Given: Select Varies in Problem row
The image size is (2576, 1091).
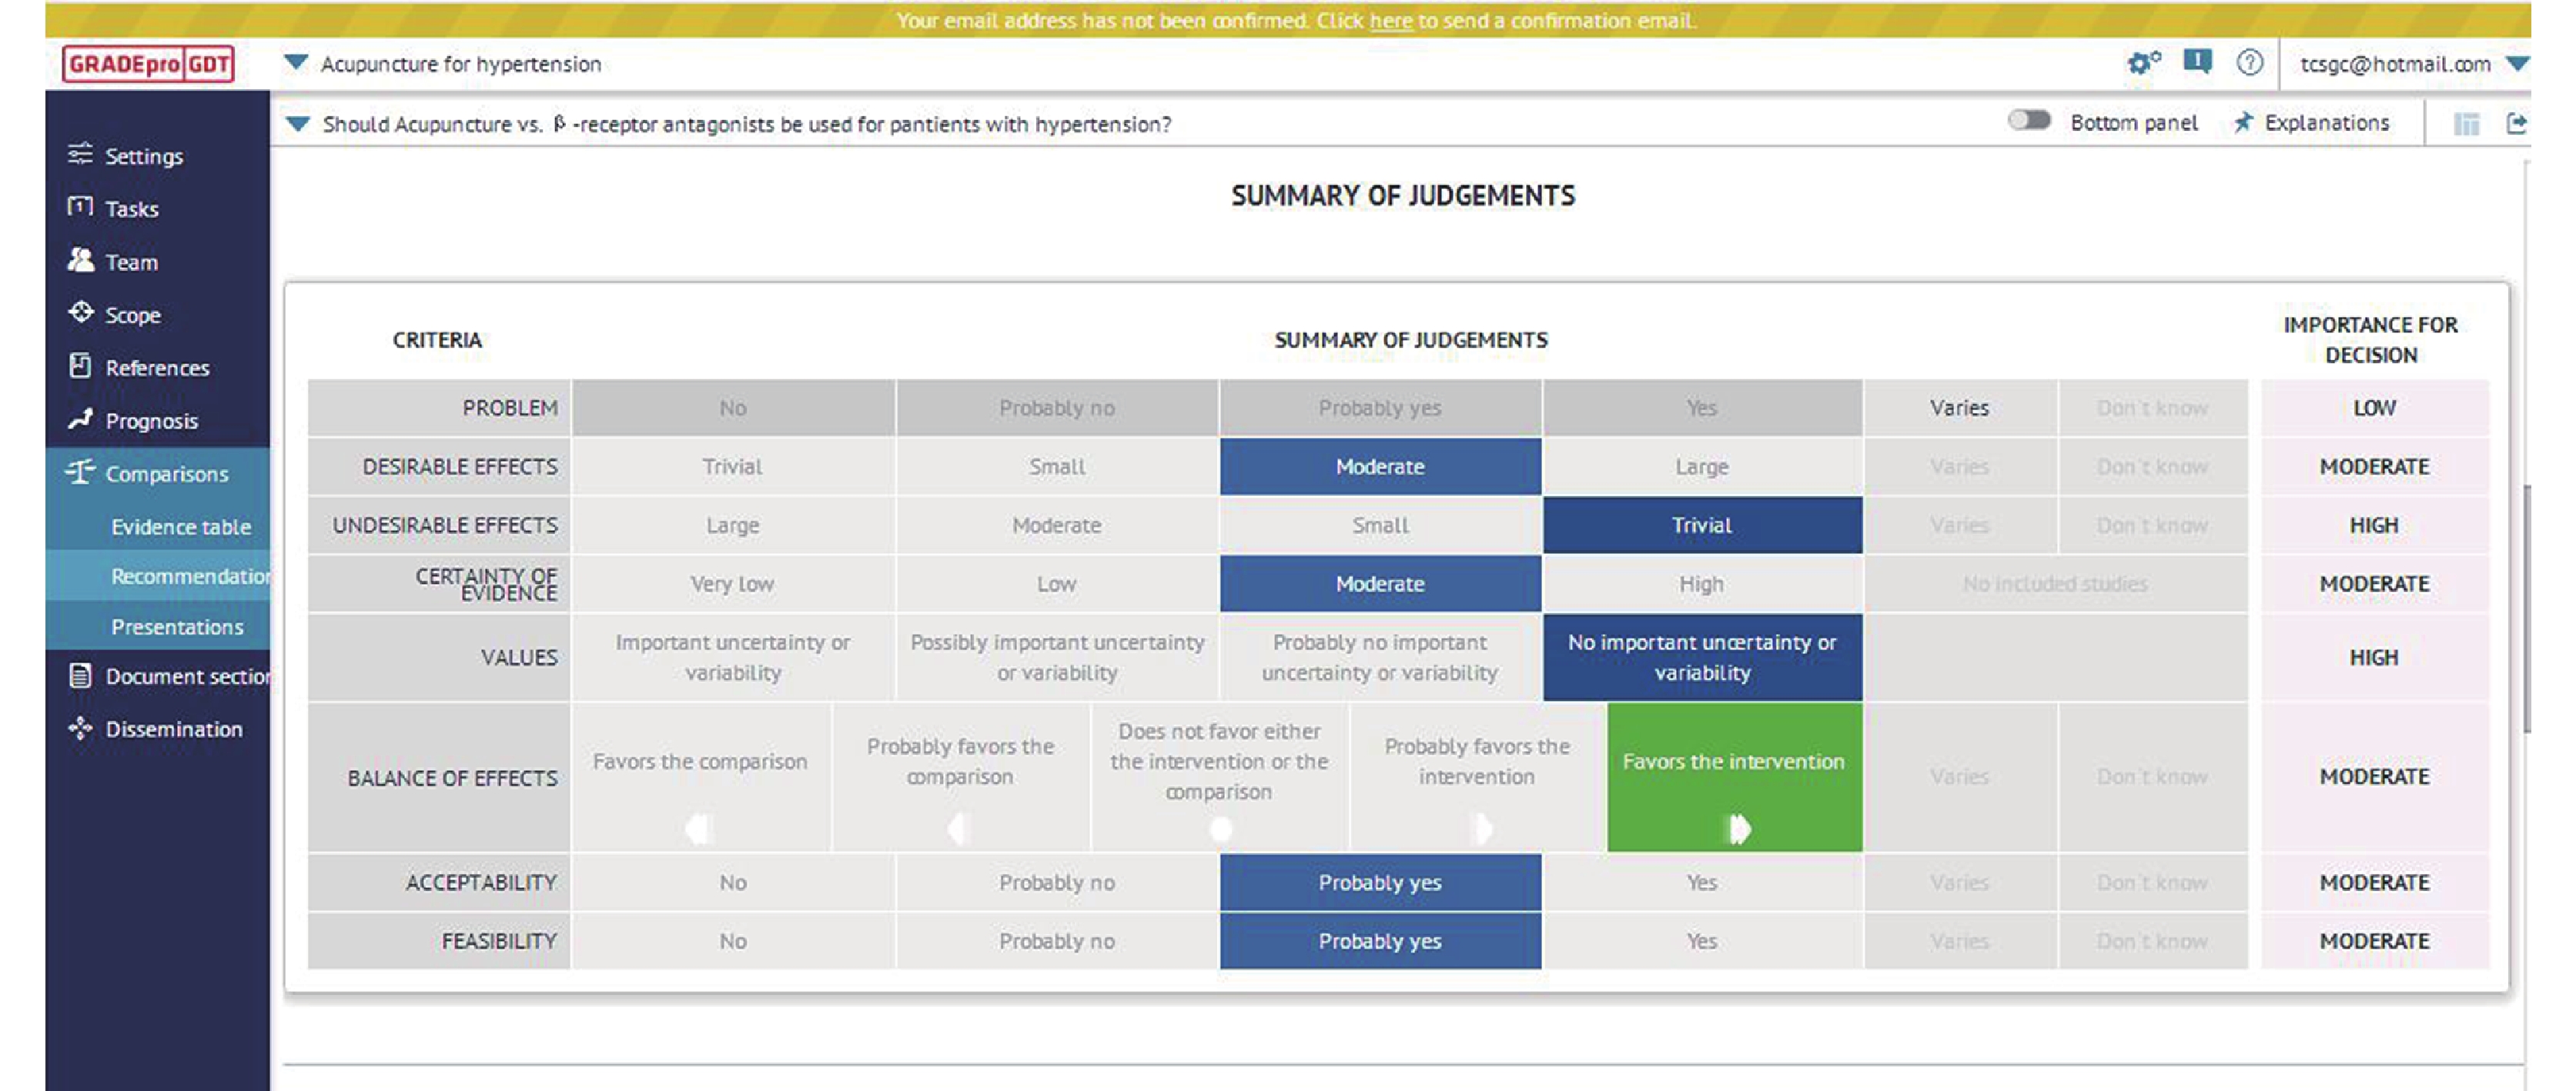Looking at the screenshot, I should click(1959, 408).
